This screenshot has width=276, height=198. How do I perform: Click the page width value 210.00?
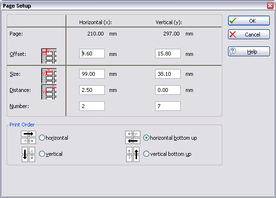click(95, 34)
